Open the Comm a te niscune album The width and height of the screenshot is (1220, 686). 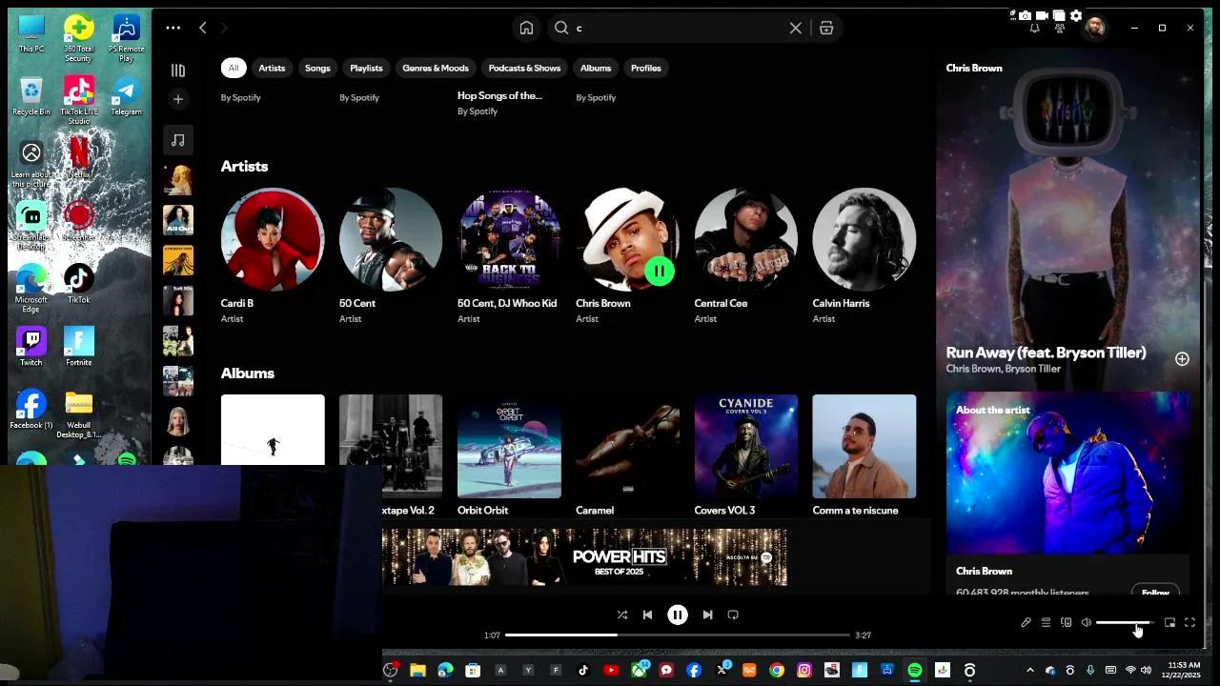point(864,455)
